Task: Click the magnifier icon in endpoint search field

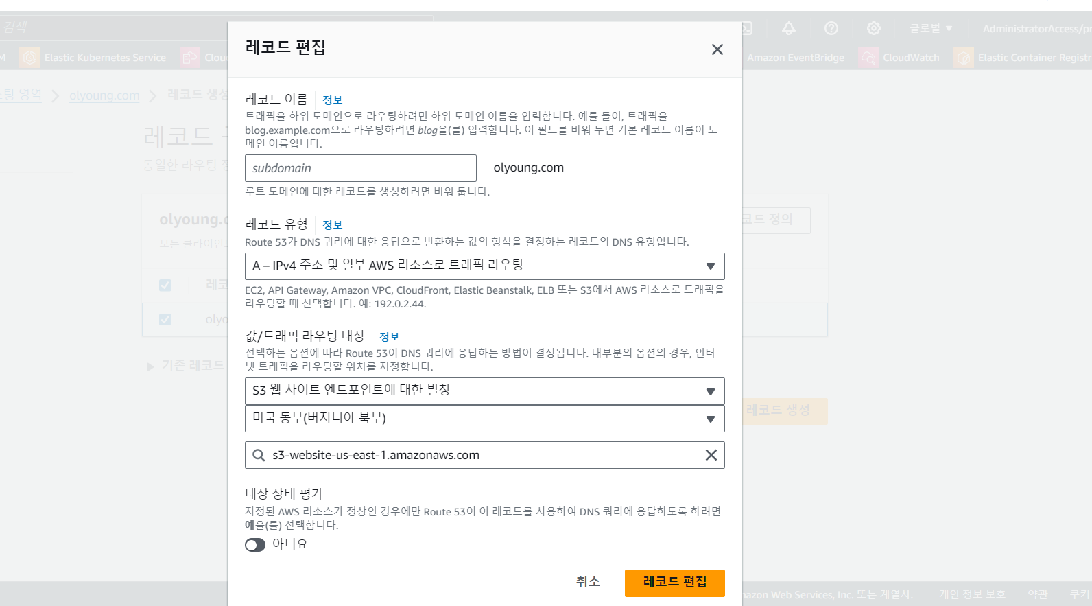Action: coord(259,455)
